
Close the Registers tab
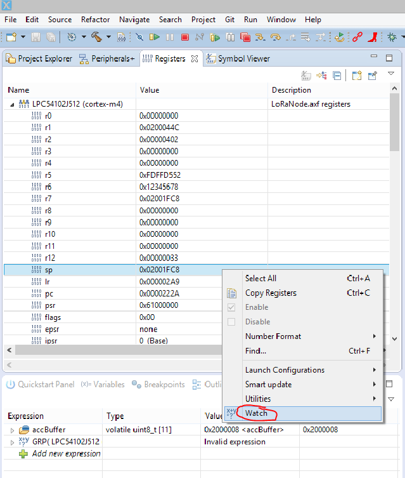click(x=195, y=58)
